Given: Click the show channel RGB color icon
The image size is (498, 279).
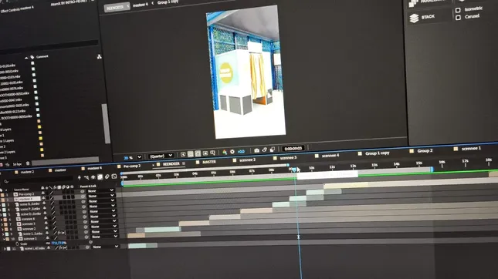Looking at the screenshot, I should coord(225,152).
